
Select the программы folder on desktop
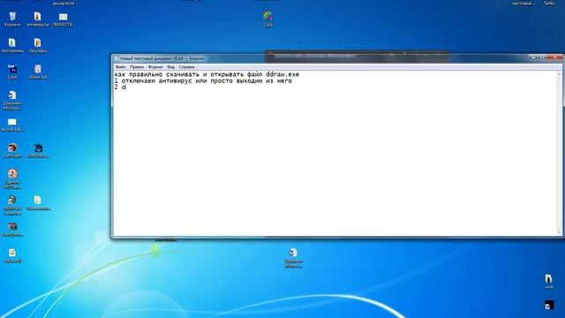tap(12, 45)
